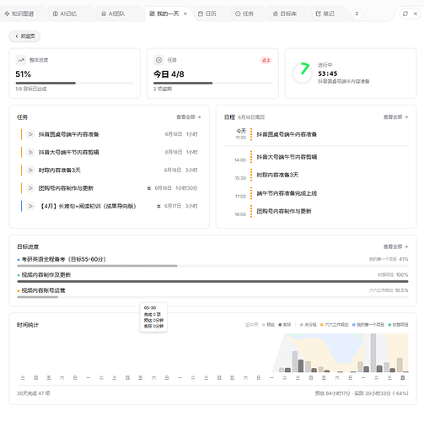Open 抖音圆桌号端午内容准备 in the task list
Screen dimensions: 424x422
[68, 134]
